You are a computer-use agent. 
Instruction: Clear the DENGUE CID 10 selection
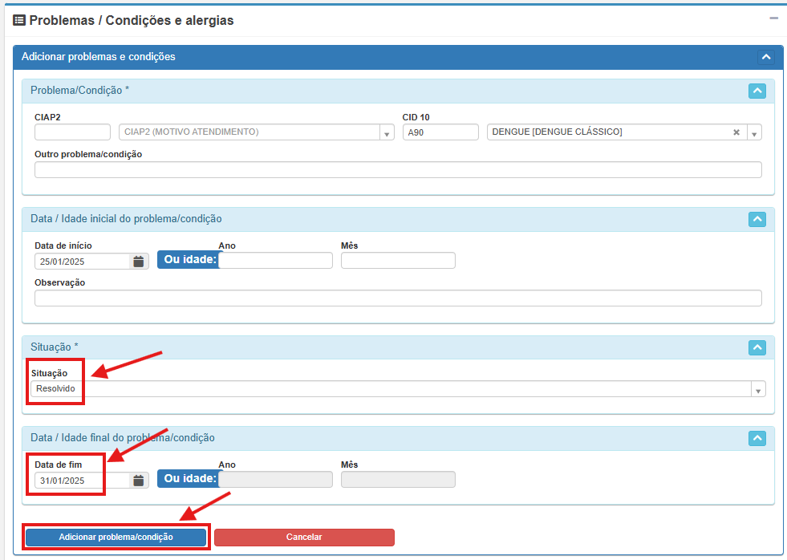[x=736, y=132]
